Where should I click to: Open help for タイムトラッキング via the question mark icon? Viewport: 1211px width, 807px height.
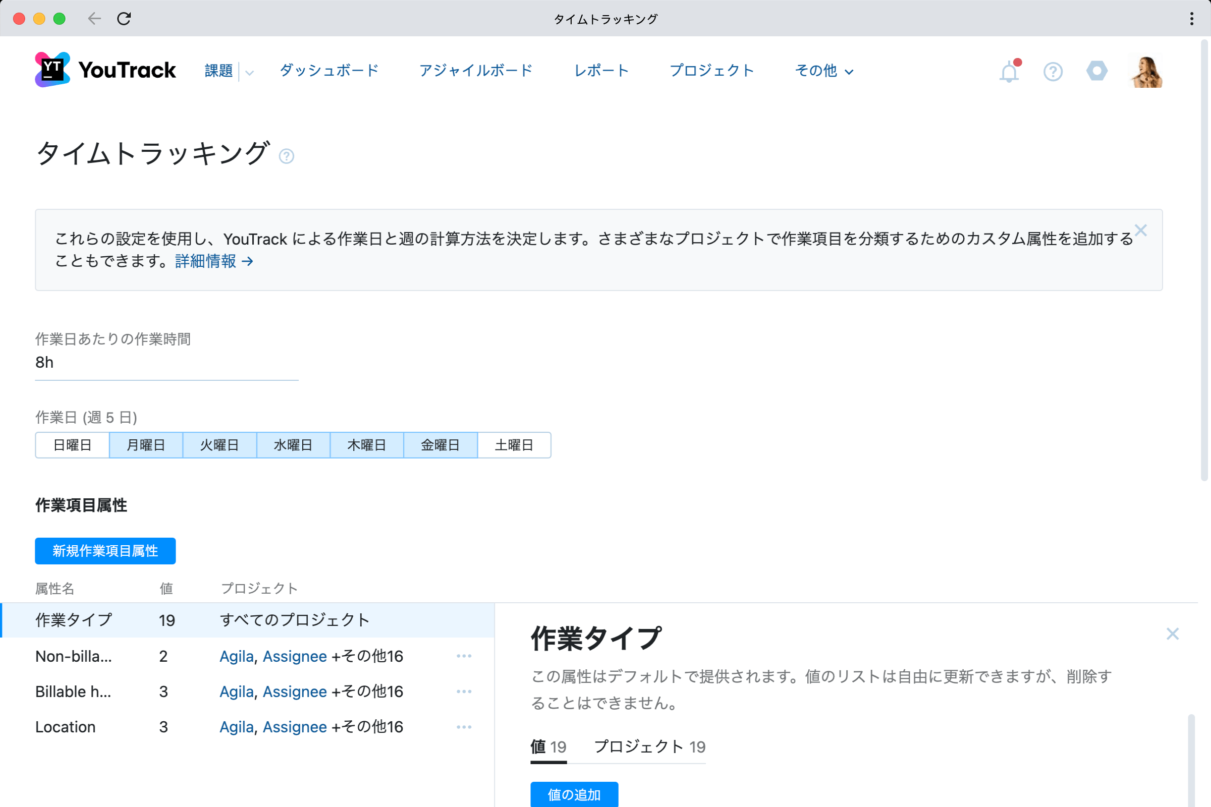[287, 156]
